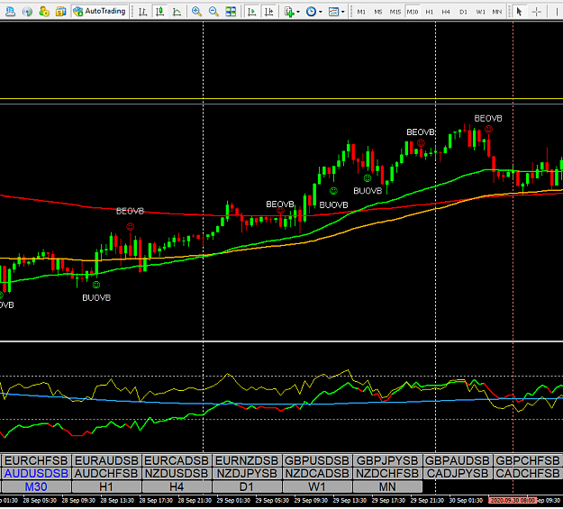563x509 pixels.
Task: Select the yellow horizontal line on chart
Action: (x=281, y=98)
